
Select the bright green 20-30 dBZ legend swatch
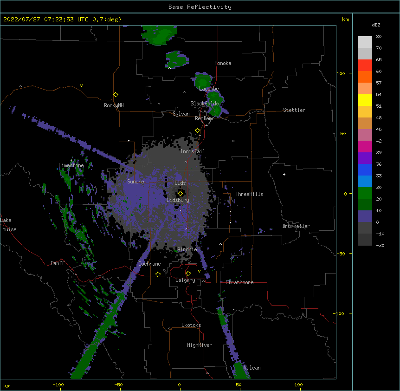pos(365,193)
